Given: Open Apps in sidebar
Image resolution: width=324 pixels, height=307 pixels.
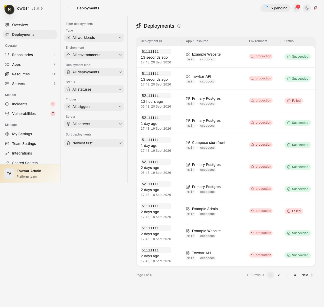Looking at the screenshot, I should click(x=30, y=64).
